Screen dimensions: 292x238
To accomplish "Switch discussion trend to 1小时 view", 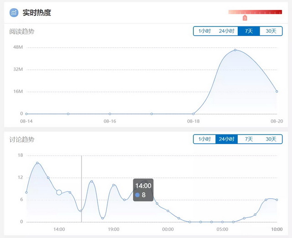I will pos(204,139).
